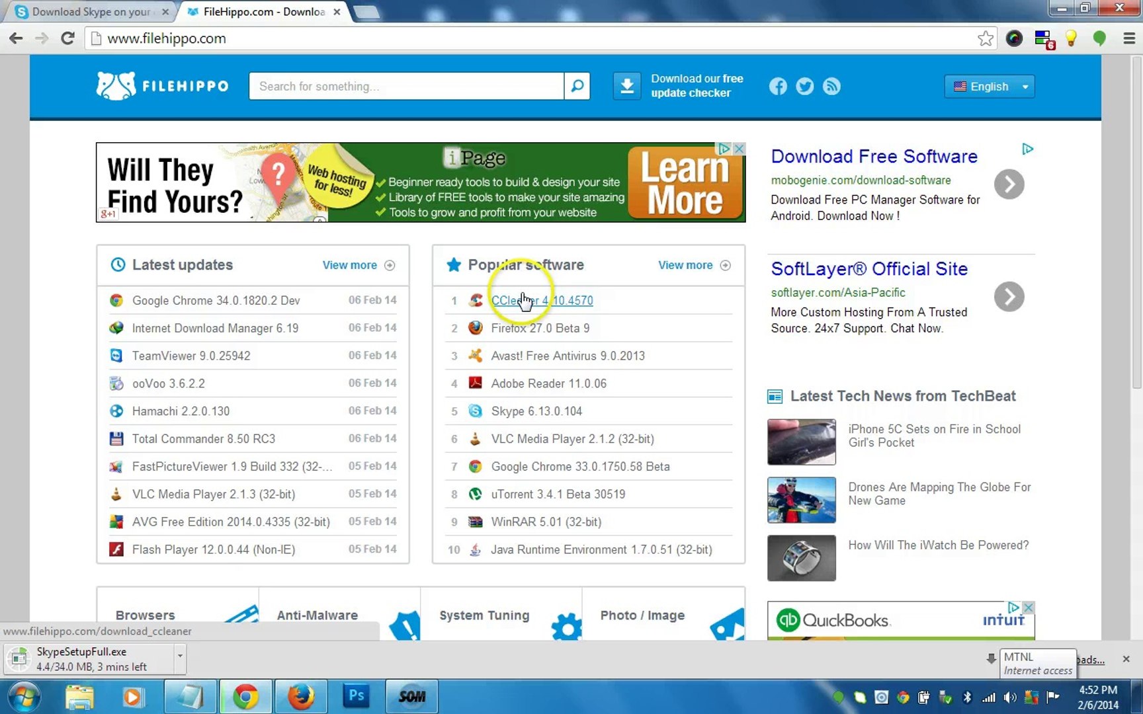1143x714 pixels.
Task: Launch Photoshop from the taskbar
Action: (356, 696)
